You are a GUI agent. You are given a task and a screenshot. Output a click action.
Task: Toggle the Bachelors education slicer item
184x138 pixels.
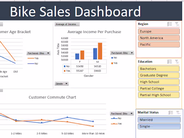click(159, 69)
